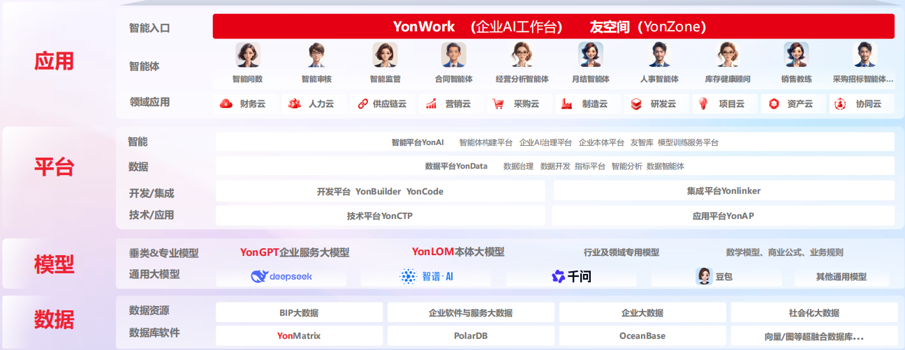The image size is (905, 350).
Task: Select 行业及领域专用模型 text
Action: (x=621, y=252)
